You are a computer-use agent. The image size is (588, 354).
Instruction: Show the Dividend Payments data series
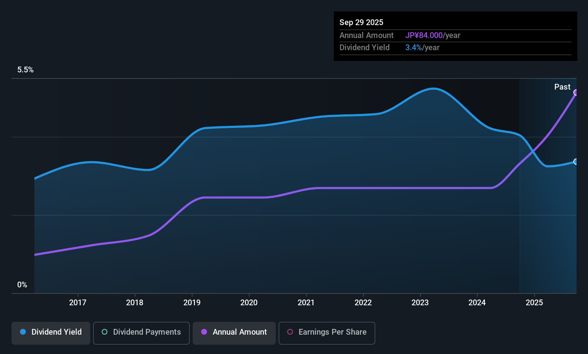coord(141,333)
